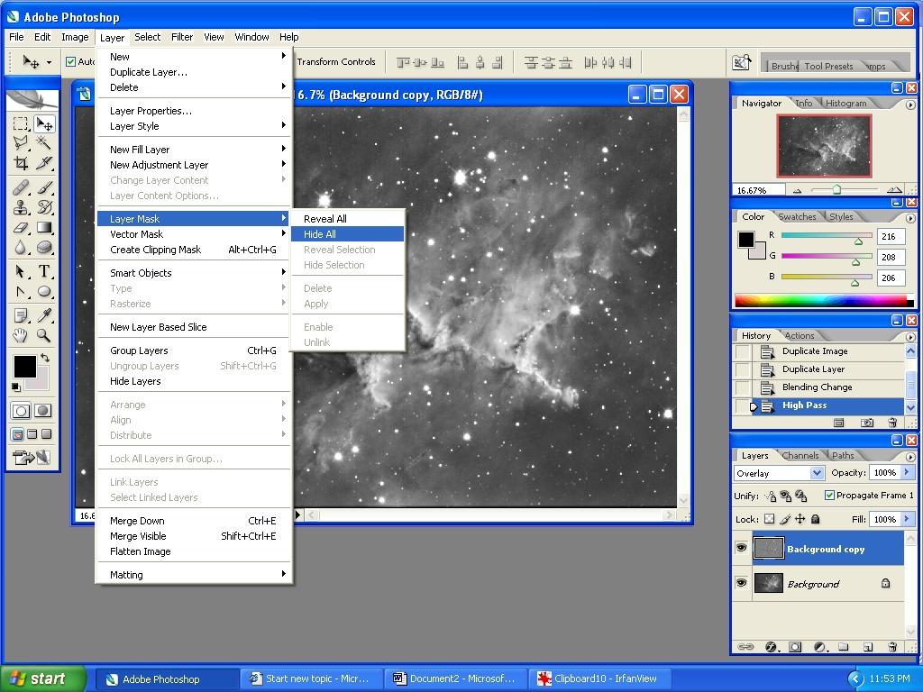
Task: Toggle Lock position for the layer
Action: [800, 519]
